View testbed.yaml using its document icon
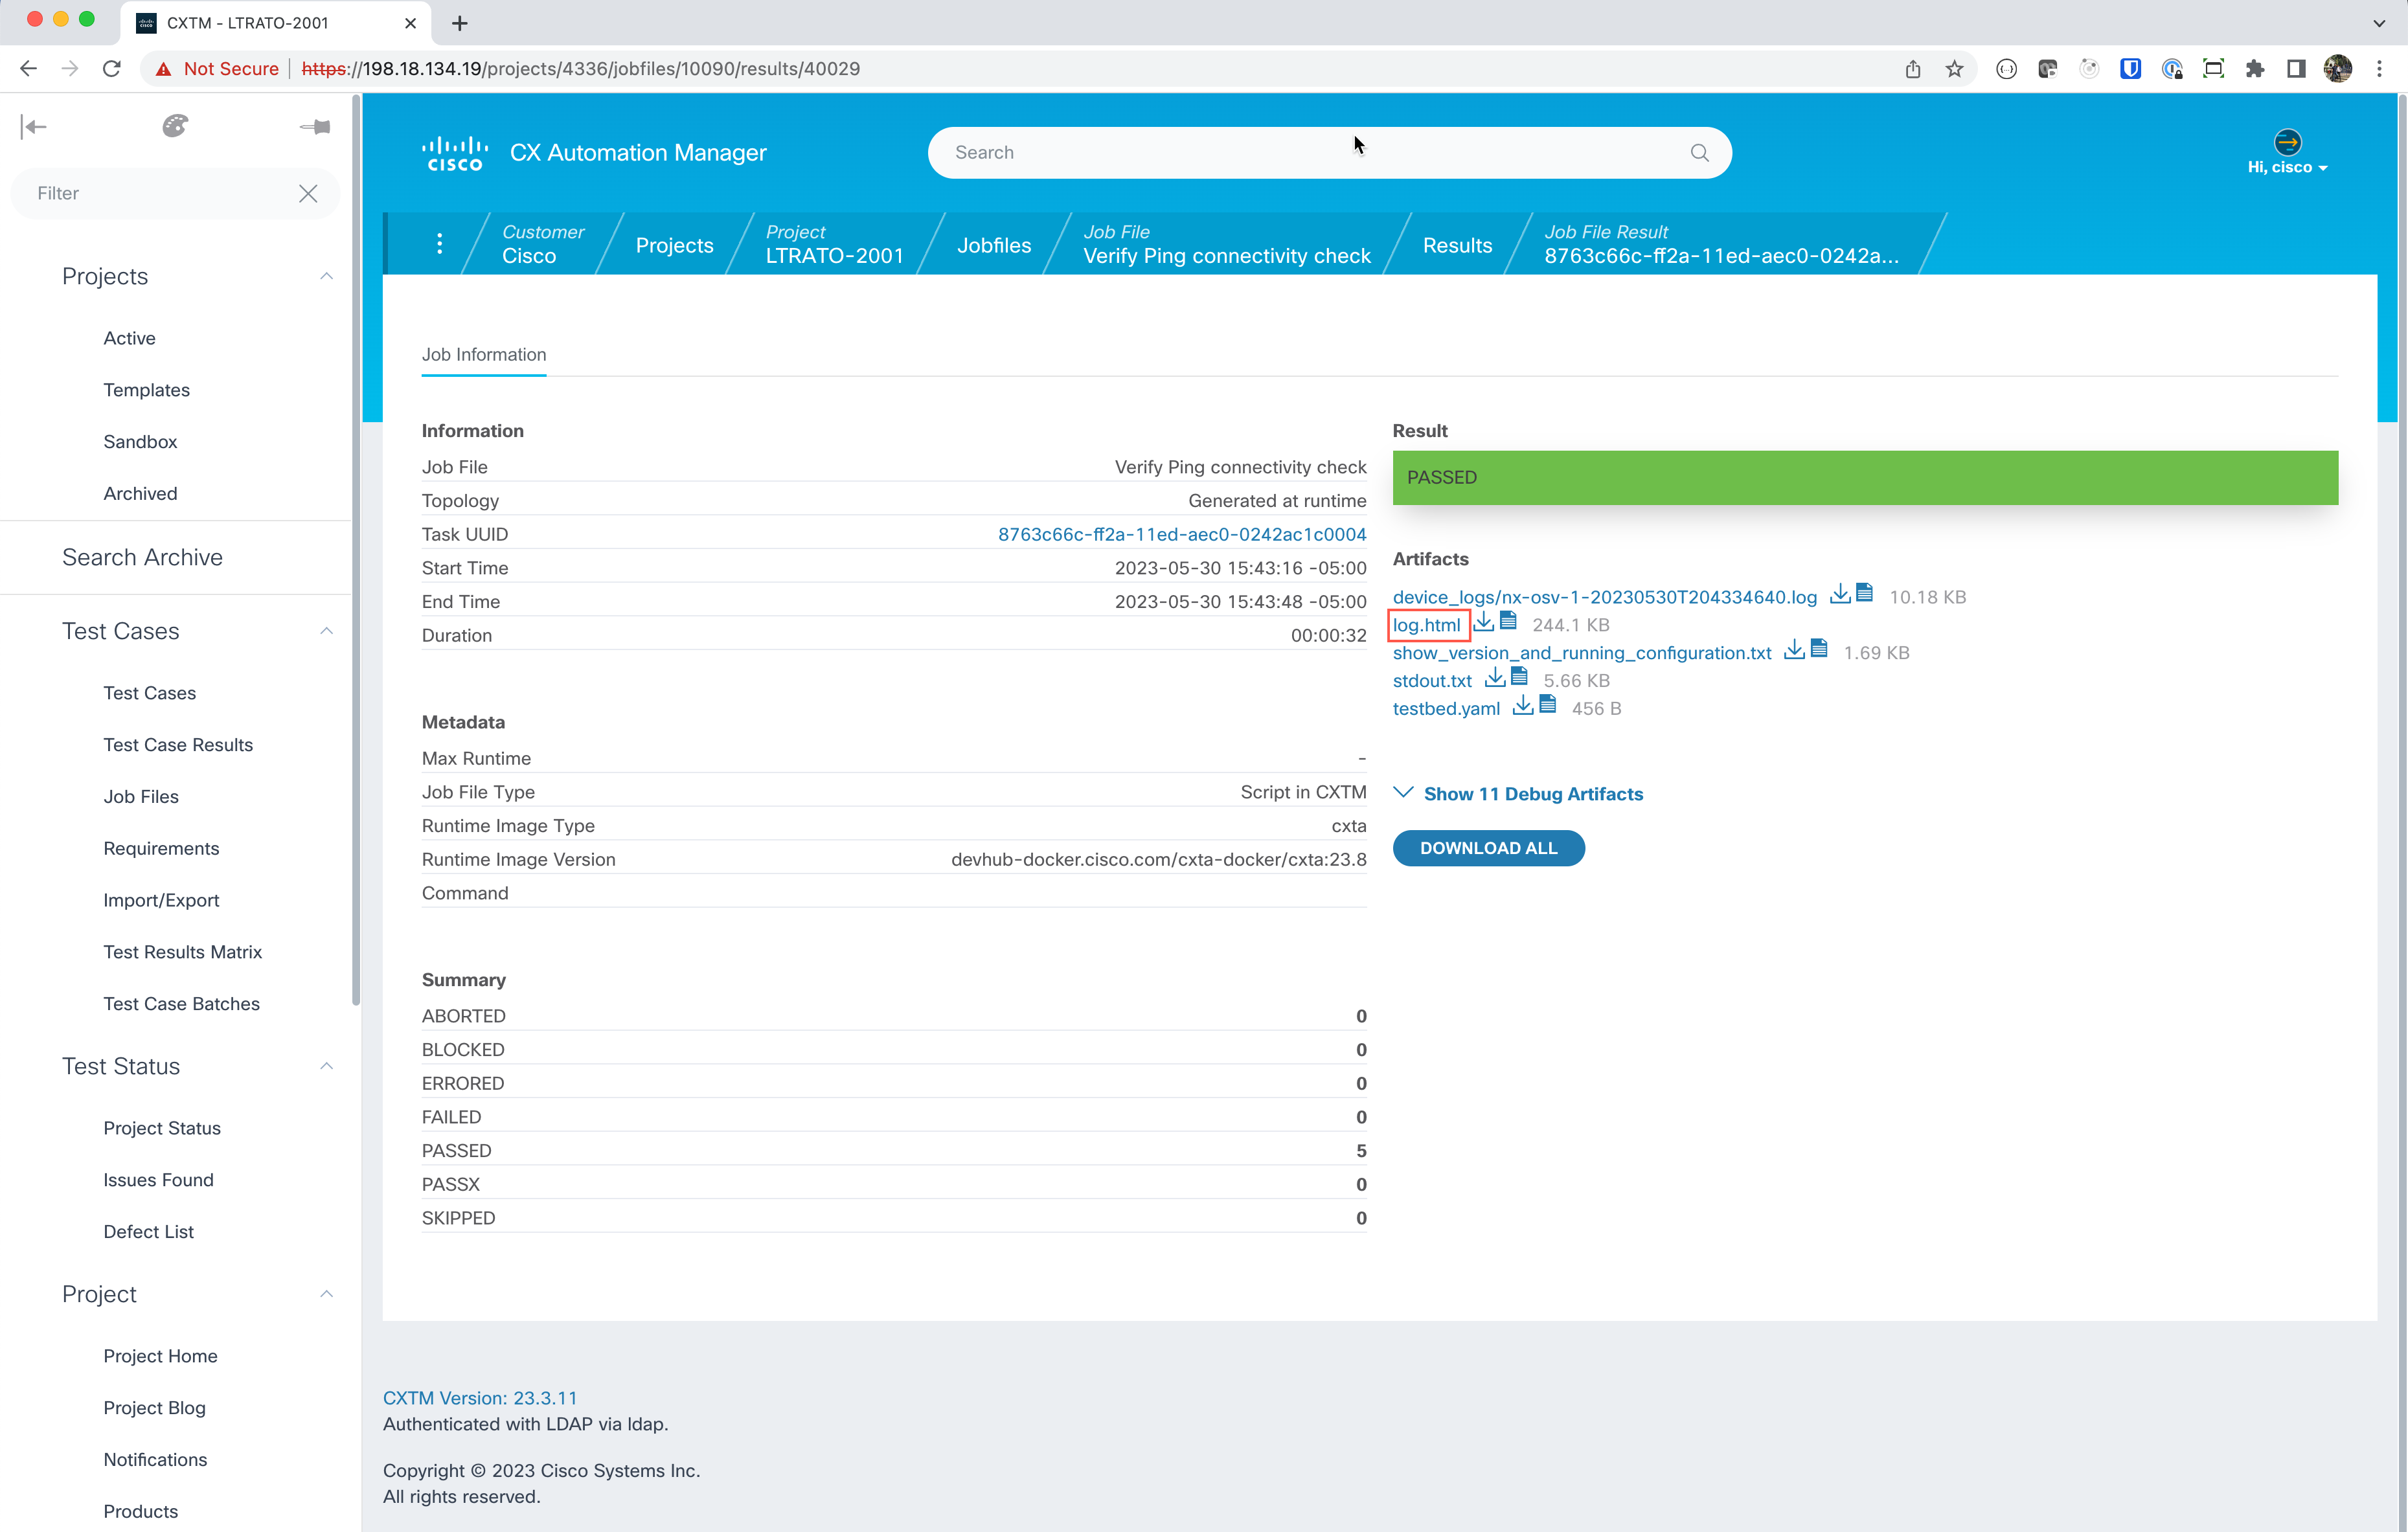 pos(1548,705)
